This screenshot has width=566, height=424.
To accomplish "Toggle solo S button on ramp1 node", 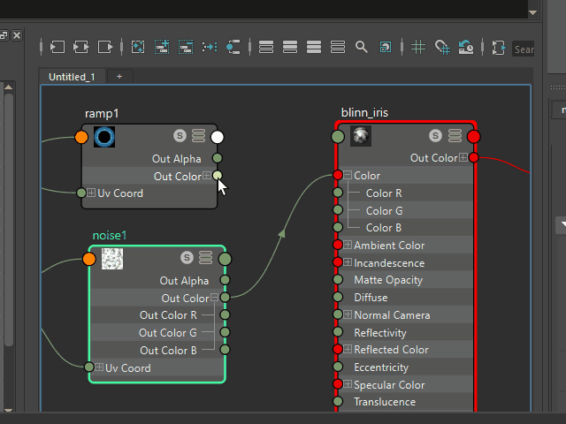I will 180,136.
